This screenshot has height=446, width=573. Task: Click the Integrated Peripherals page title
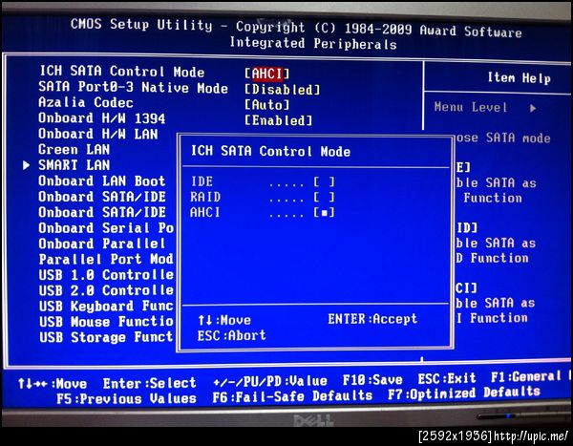click(313, 44)
